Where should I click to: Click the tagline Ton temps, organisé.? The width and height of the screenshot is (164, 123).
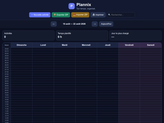pos(86,9)
